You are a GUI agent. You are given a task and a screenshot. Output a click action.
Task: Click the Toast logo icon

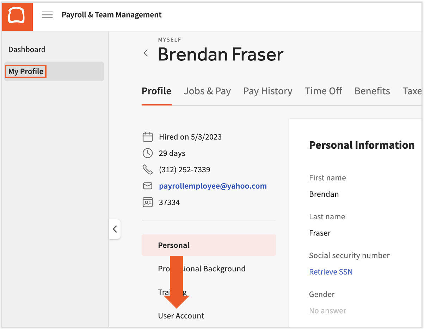[x=17, y=16]
